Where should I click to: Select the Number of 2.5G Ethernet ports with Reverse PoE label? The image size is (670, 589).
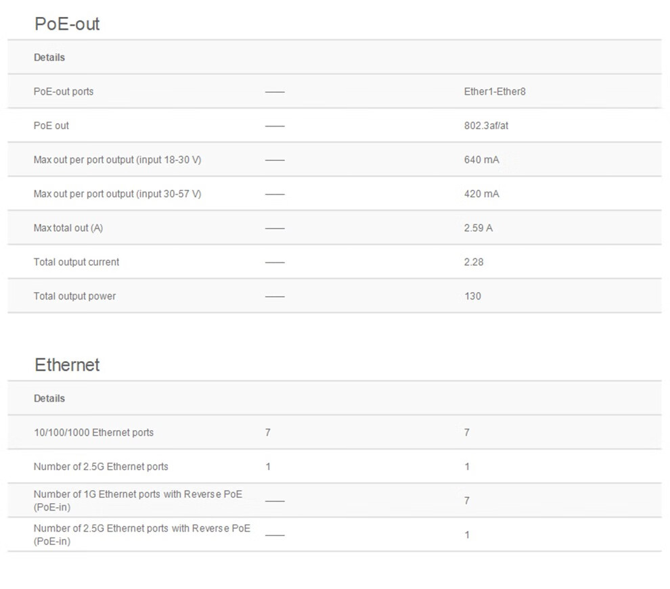(142, 535)
